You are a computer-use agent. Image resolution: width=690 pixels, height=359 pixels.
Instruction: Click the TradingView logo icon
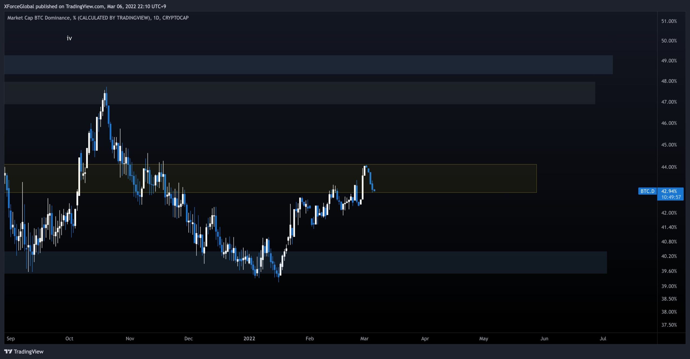8,351
